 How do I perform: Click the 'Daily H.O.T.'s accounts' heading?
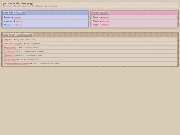tap(14, 13)
